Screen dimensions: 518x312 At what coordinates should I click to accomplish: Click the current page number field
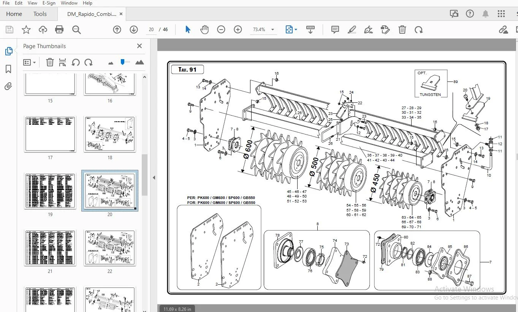pyautogui.click(x=151, y=30)
